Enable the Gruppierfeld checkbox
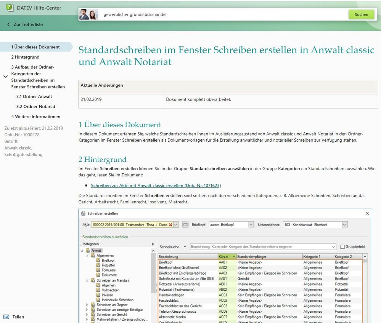The height and width of the screenshot is (323, 381). click(342, 247)
